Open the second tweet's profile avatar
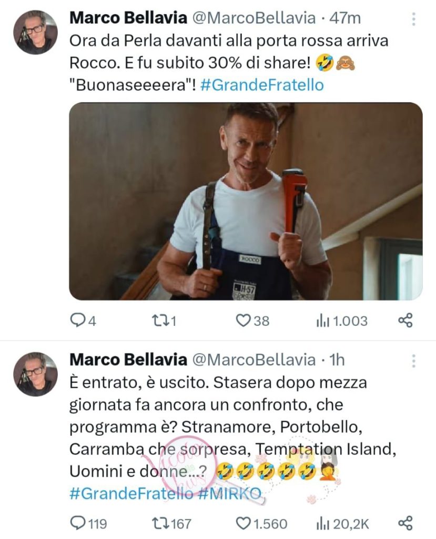Viewport: 436px width, 539px height. click(x=35, y=374)
